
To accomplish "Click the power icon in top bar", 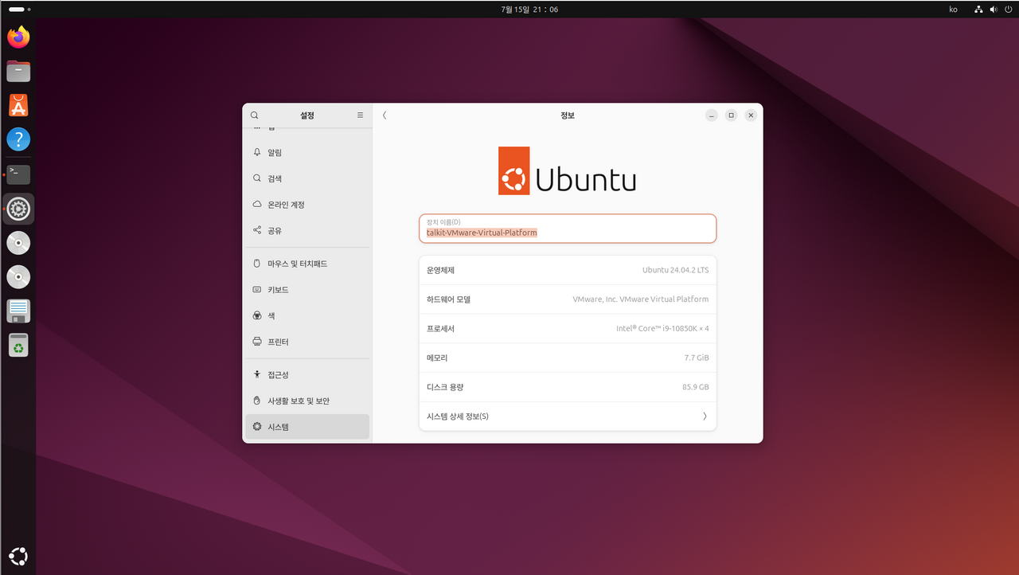I will [1008, 10].
